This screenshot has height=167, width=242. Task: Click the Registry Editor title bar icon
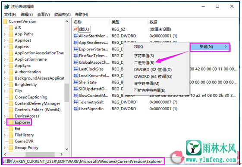tap(7, 6)
